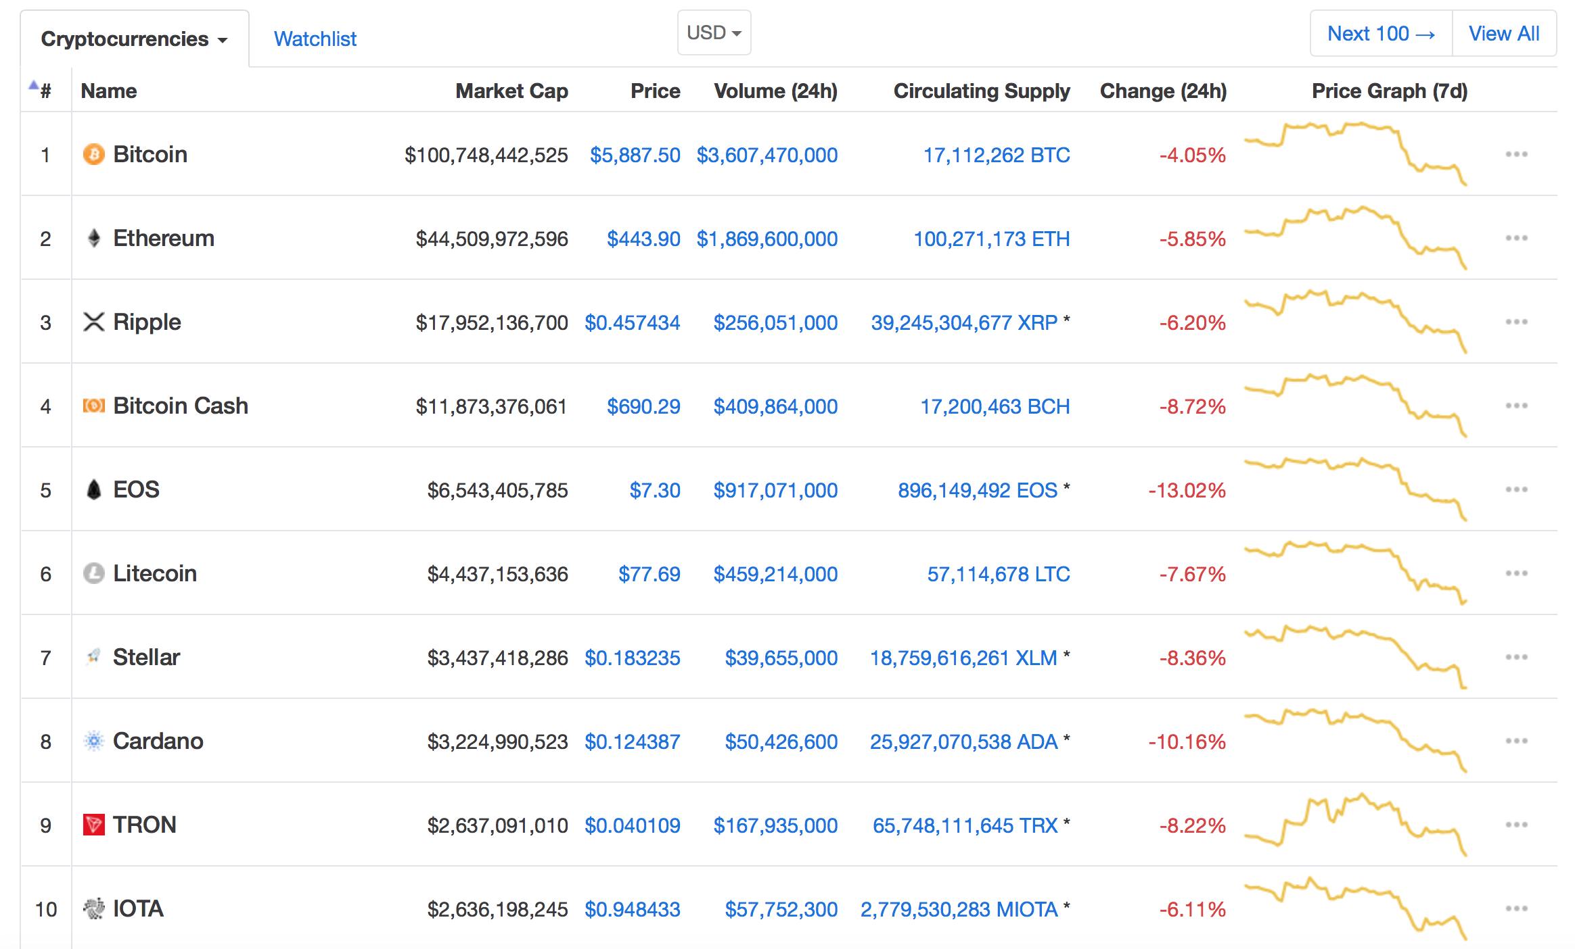Open the three-dot menu for Bitcoin
The image size is (1575, 949).
point(1516,154)
